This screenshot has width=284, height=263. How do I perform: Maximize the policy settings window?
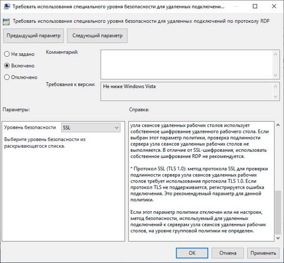(x=255, y=6)
